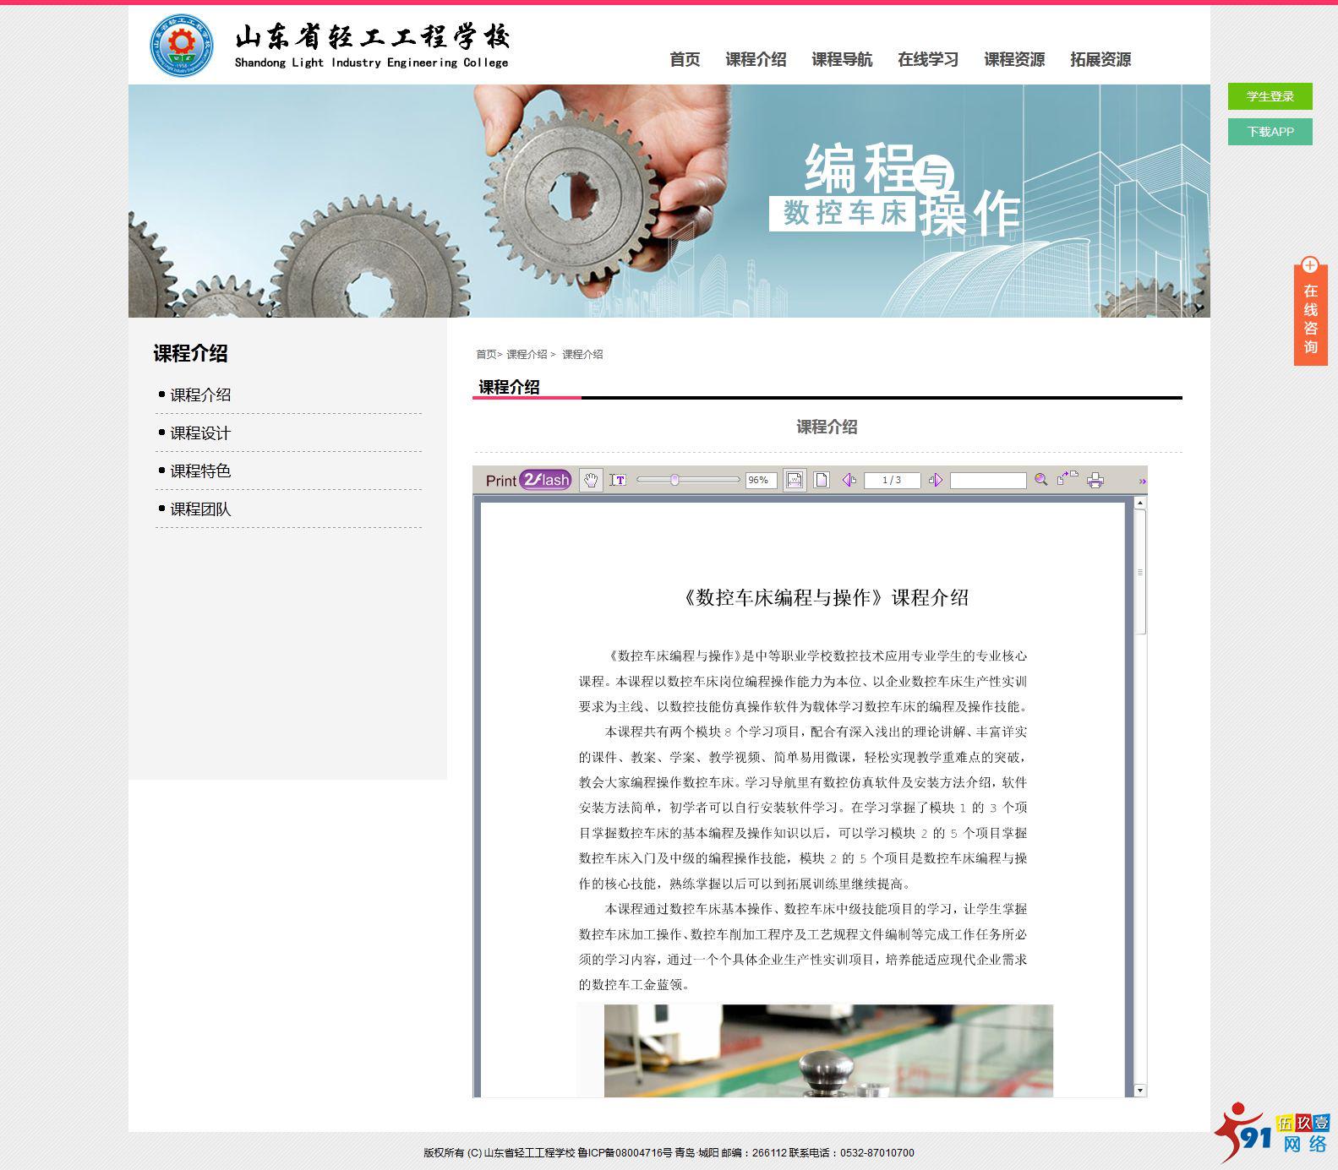Open the 在线咨询 side widget

coord(1310,311)
